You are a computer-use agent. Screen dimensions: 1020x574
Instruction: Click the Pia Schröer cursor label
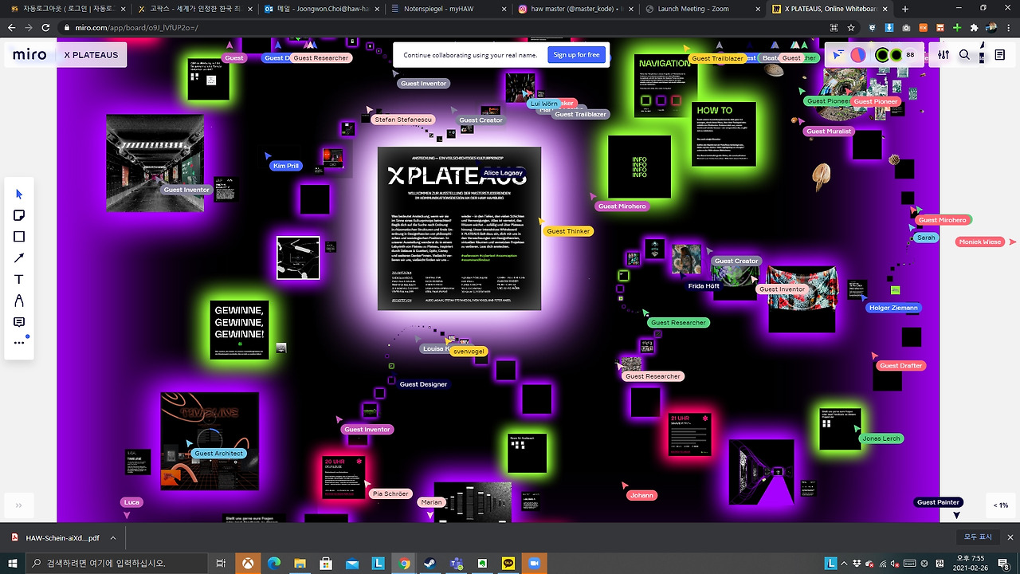390,493
